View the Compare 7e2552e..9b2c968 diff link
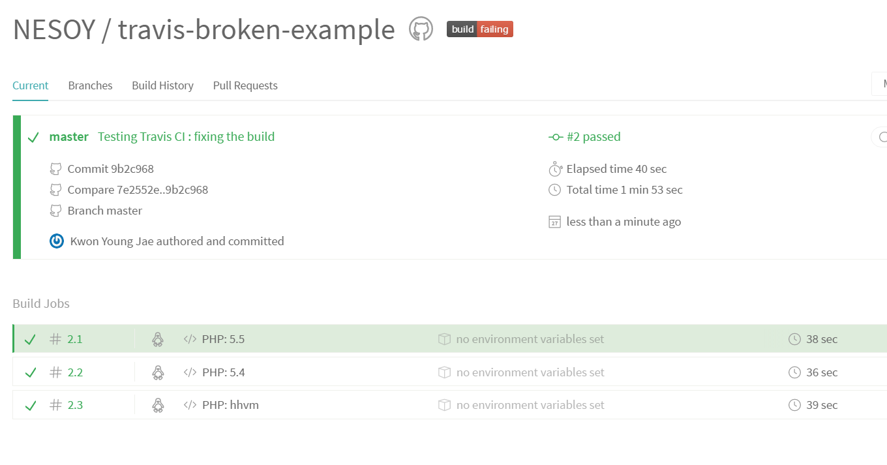This screenshot has height=465, width=887. point(138,190)
